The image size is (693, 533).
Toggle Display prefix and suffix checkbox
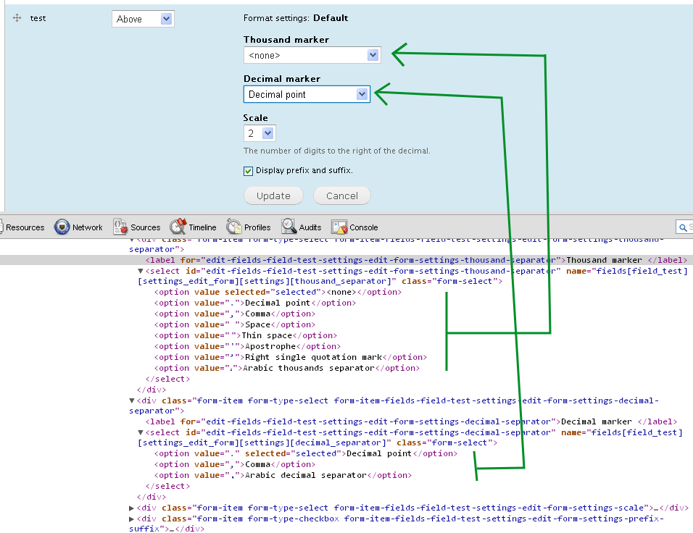(249, 171)
